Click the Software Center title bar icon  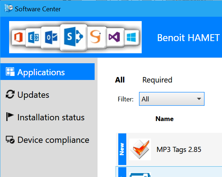pos(8,8)
